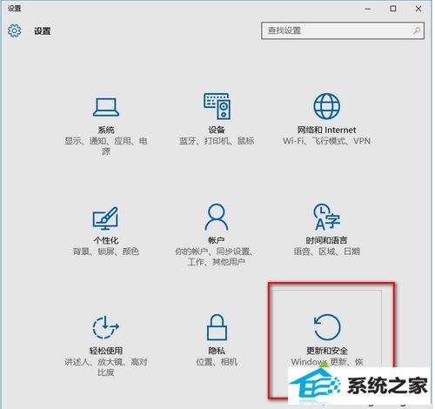
Task: Click the magnifier icon in search box
Action: point(417,30)
